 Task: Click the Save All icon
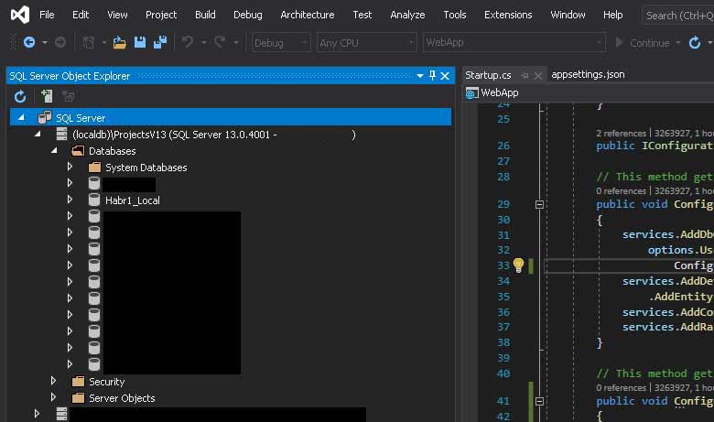coord(160,43)
